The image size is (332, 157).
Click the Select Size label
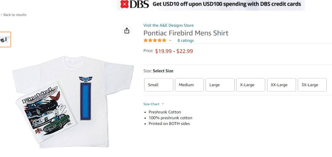[x=163, y=71]
